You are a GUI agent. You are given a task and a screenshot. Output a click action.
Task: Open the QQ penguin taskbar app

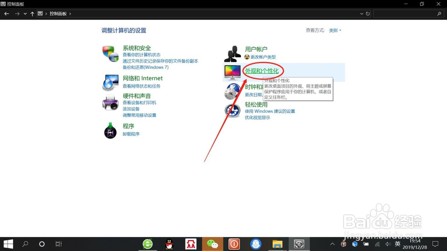[x=169, y=244]
